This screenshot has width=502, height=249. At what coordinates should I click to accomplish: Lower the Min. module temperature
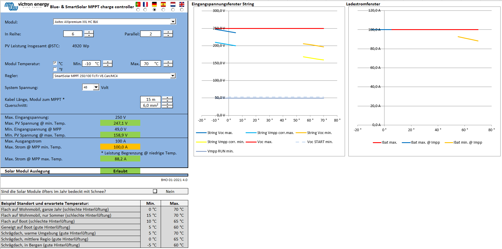click(x=108, y=65)
